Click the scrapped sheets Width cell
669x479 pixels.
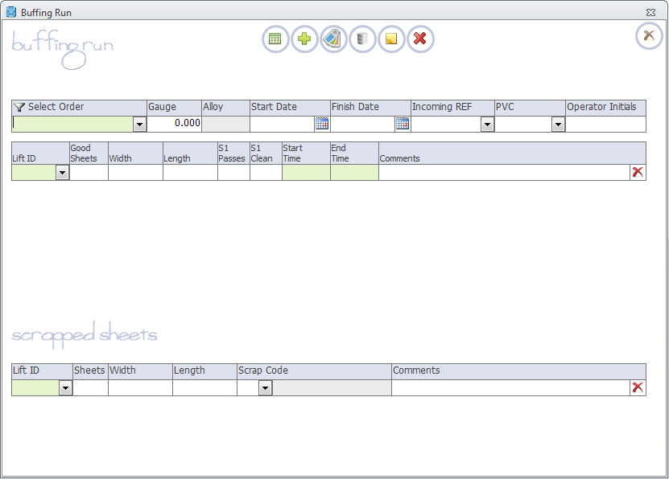click(x=140, y=388)
